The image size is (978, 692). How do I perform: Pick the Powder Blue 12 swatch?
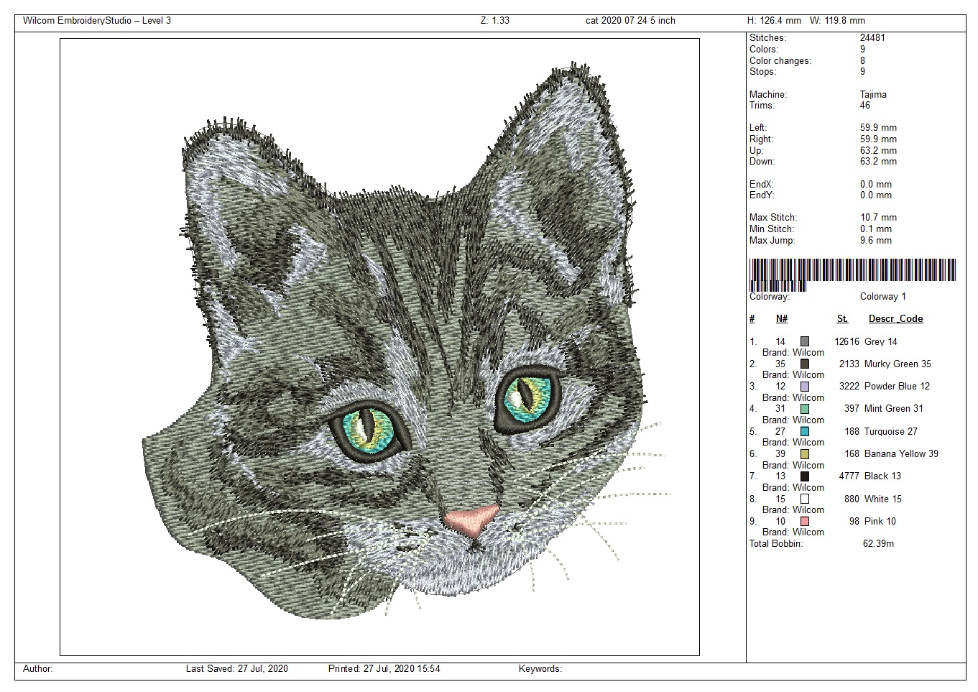point(805,387)
